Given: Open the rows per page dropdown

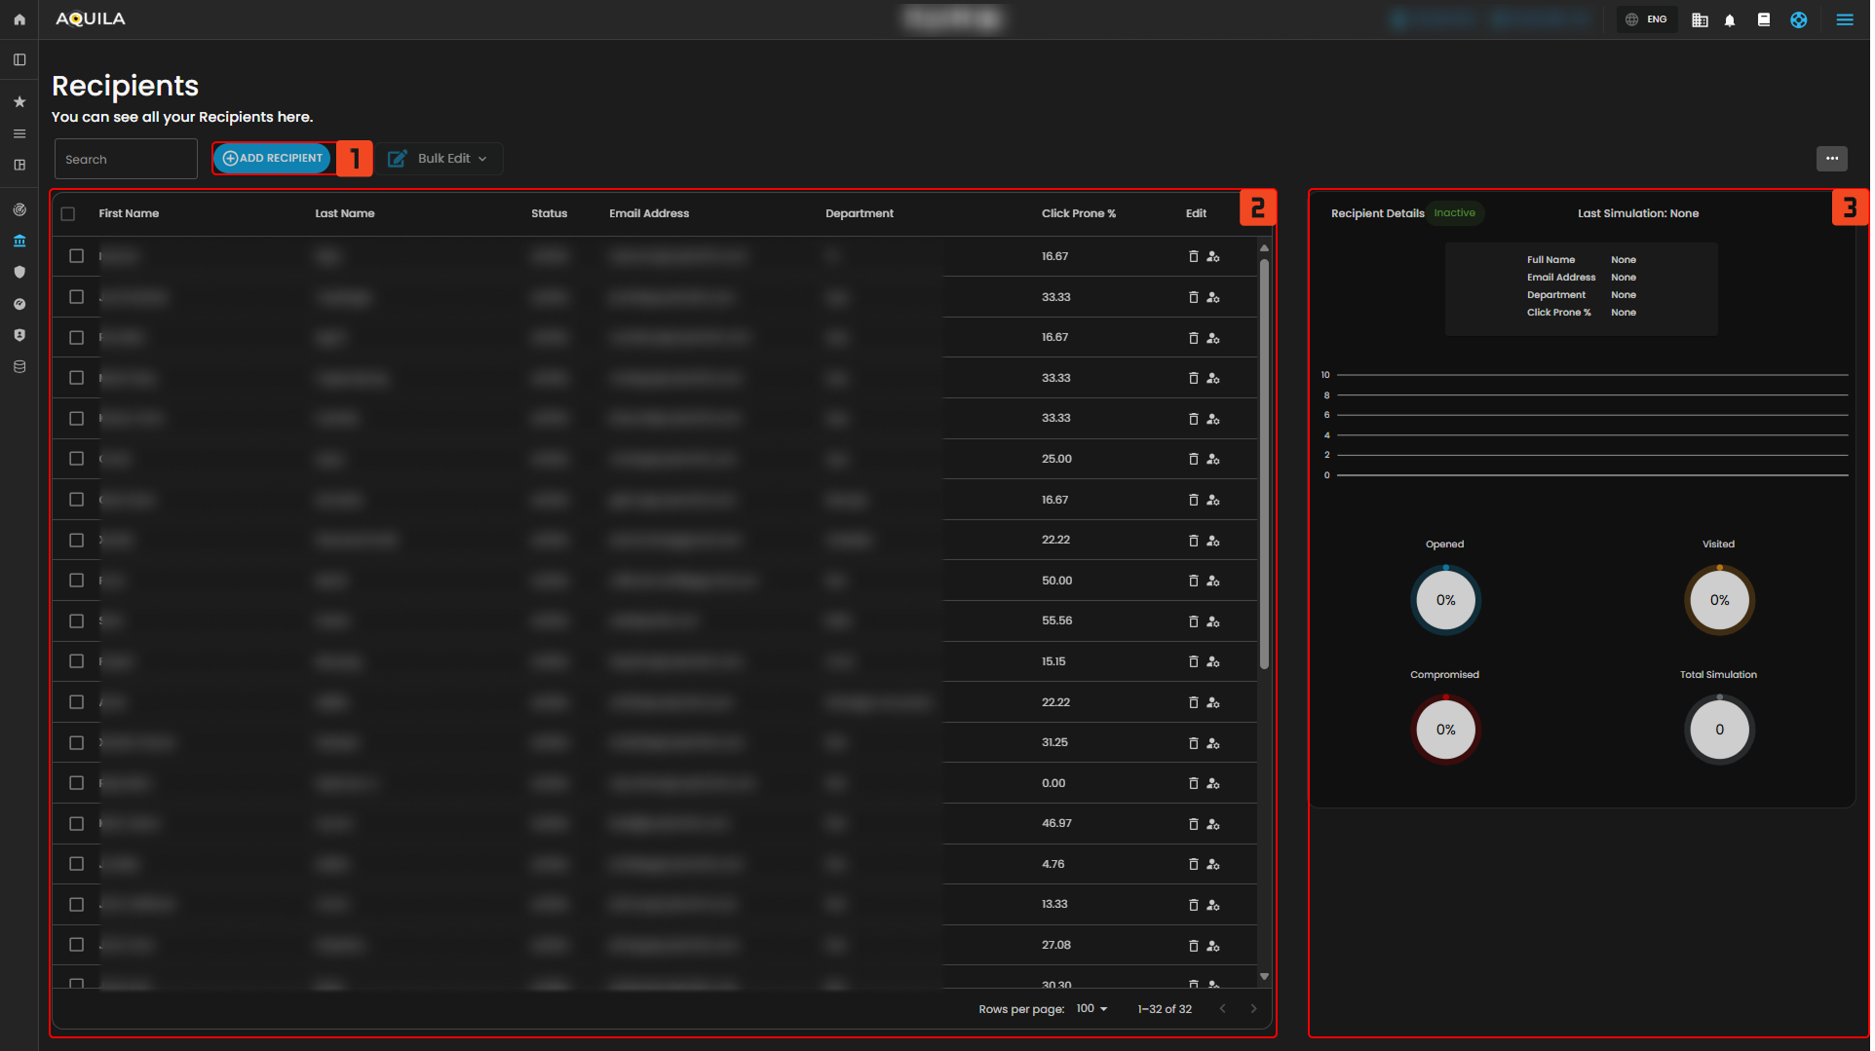Looking at the screenshot, I should coord(1091,1009).
